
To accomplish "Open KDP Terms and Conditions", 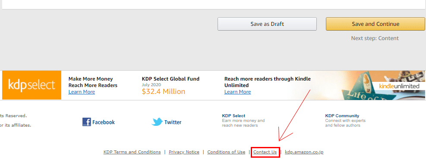I will coord(132,152).
